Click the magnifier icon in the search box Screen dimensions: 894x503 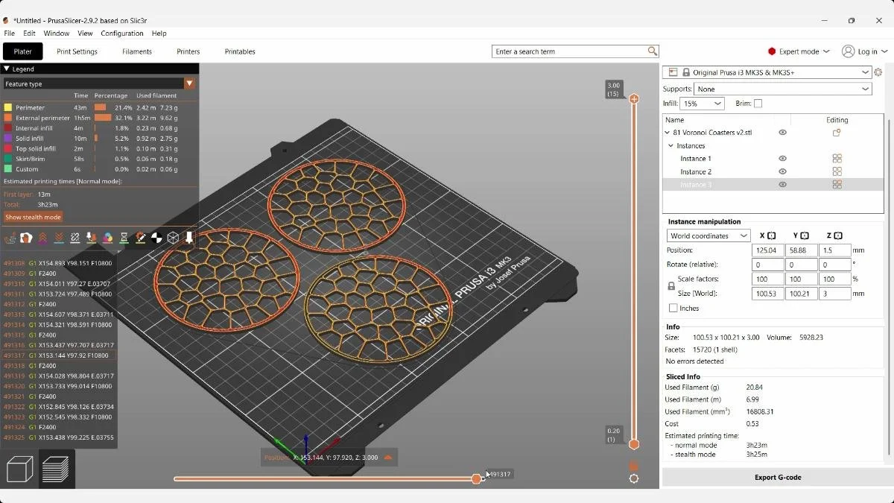pos(653,51)
